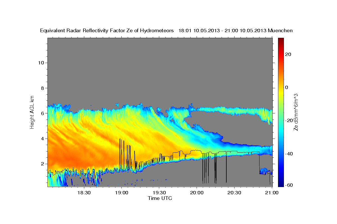Click the date range text '18:01 10.05.2013 - 21:00 10.05.2013 Muenchen'
337x224 pixels.
pos(236,31)
